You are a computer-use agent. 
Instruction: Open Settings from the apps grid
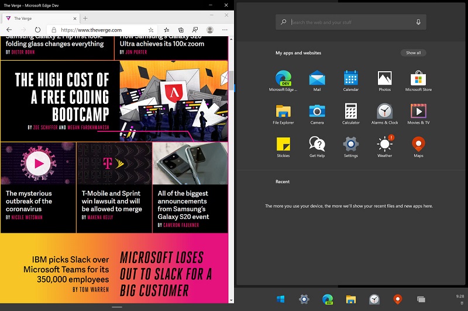coord(350,147)
